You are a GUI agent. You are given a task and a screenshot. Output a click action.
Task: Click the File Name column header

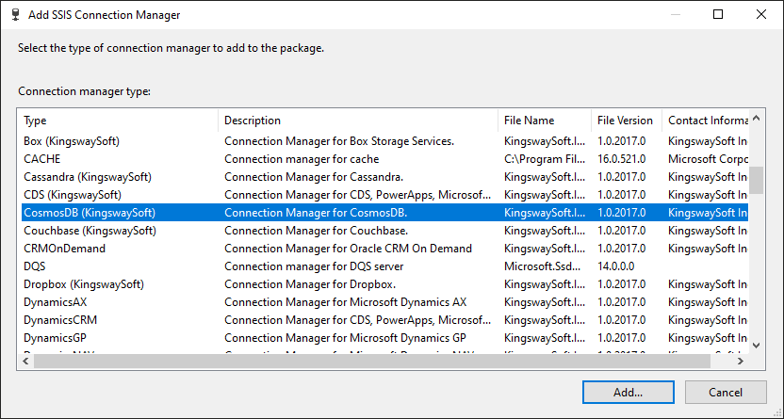click(545, 121)
